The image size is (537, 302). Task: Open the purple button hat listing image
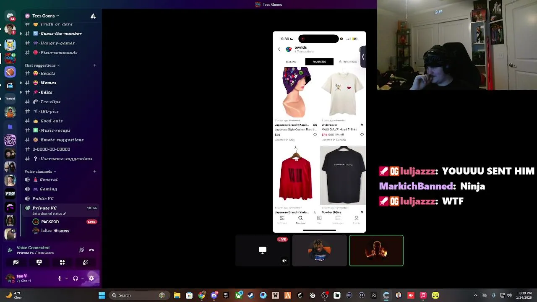click(296, 92)
